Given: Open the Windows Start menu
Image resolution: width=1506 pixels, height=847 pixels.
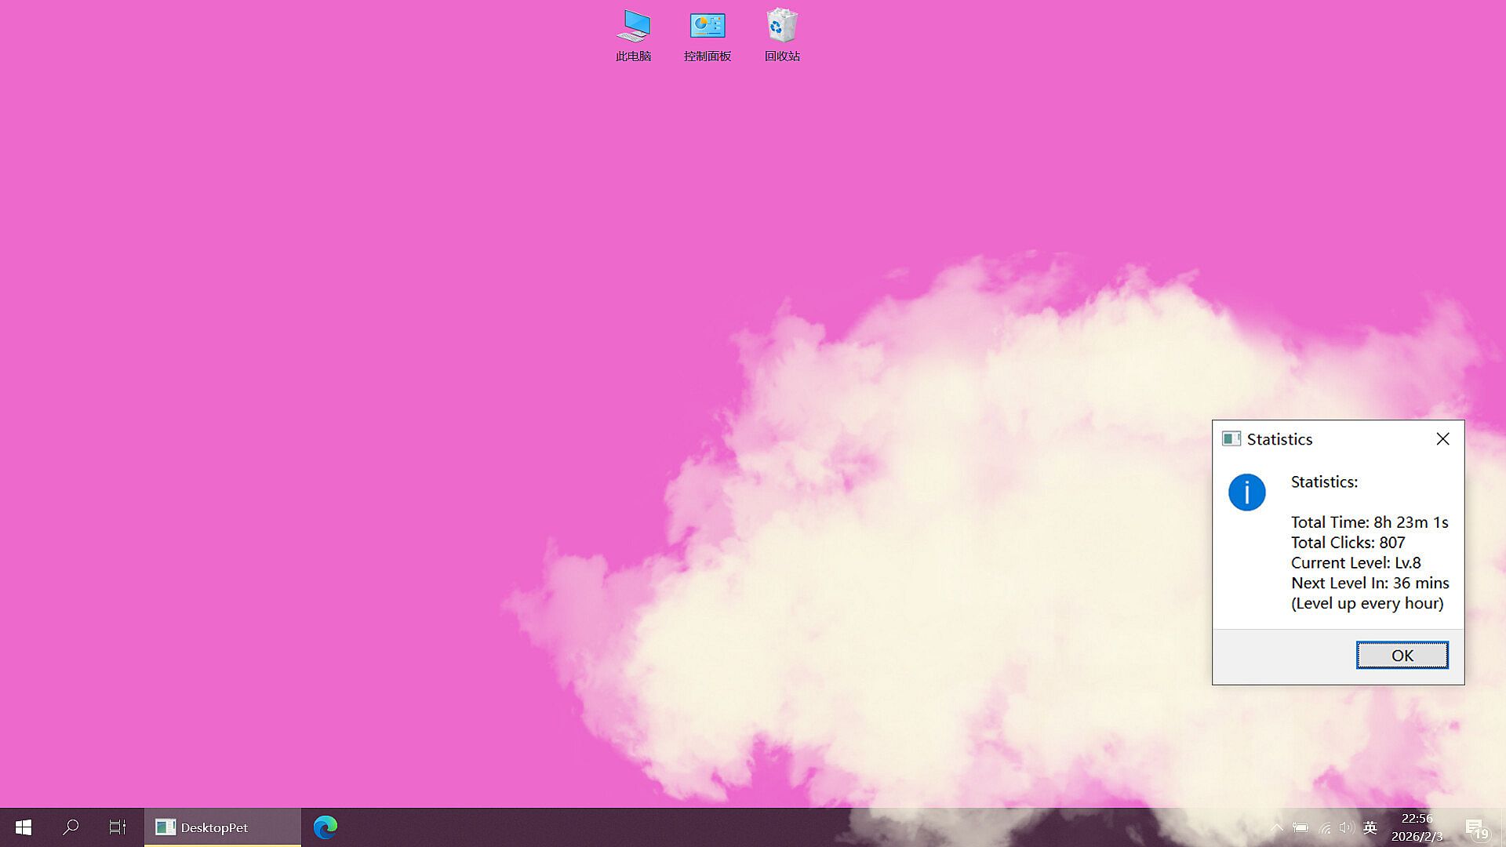Looking at the screenshot, I should (24, 827).
